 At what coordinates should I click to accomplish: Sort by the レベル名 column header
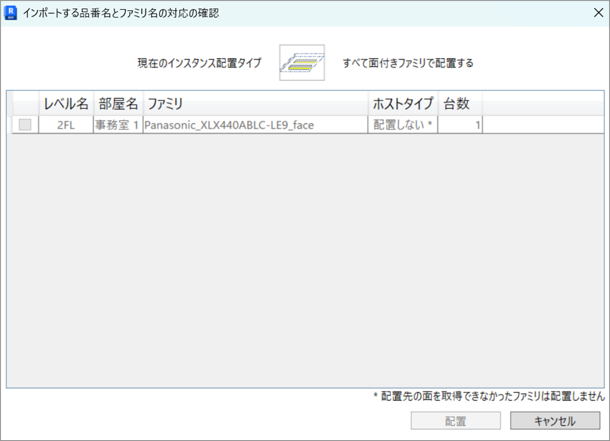coord(66,104)
